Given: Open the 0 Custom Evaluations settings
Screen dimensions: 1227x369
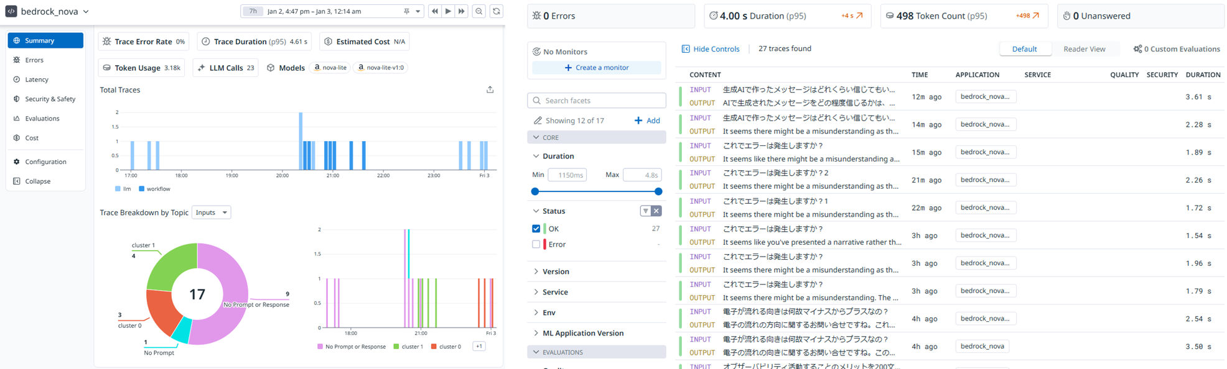Looking at the screenshot, I should pos(1177,49).
